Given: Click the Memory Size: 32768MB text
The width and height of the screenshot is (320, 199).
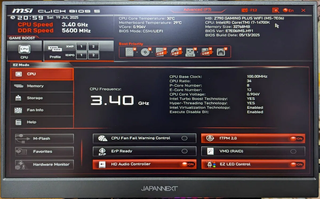Looking at the screenshot, I should pyautogui.click(x=227, y=27).
